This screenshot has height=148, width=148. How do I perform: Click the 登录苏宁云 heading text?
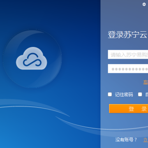[x=127, y=35]
